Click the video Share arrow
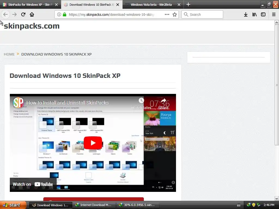 coord(163,104)
